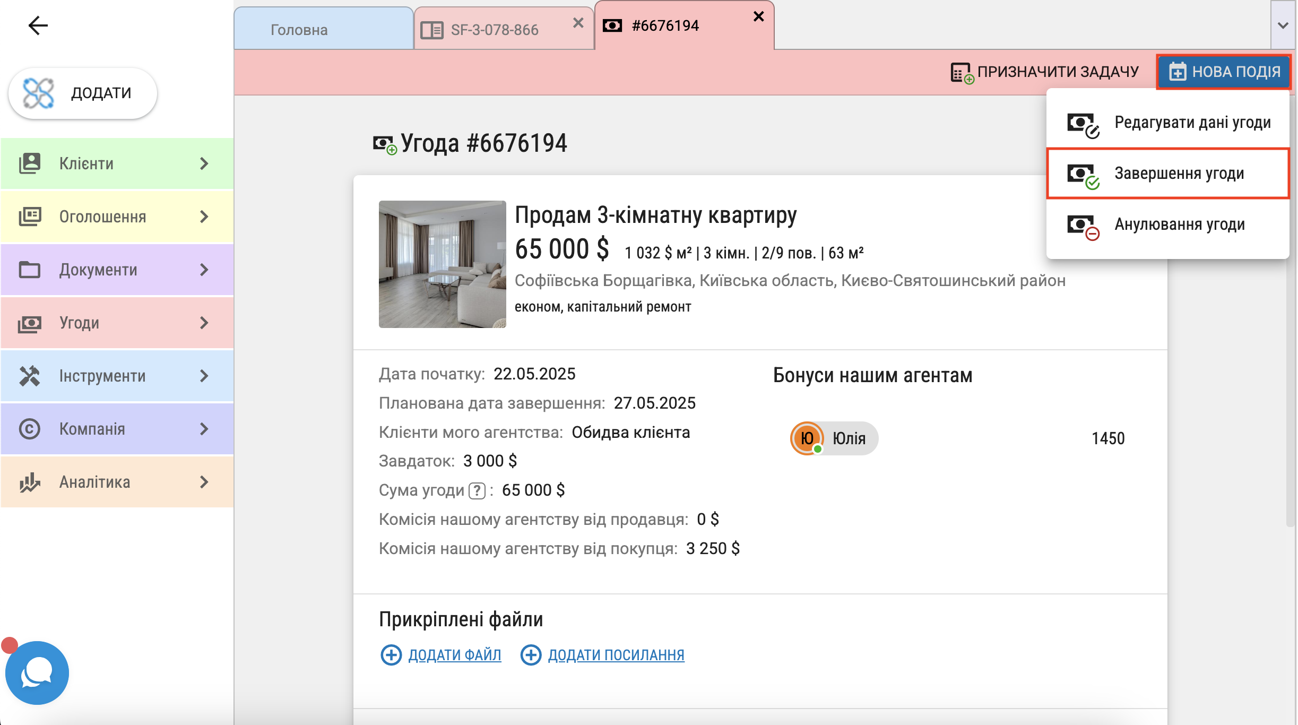Click Юлія's orange avatar

click(x=807, y=438)
